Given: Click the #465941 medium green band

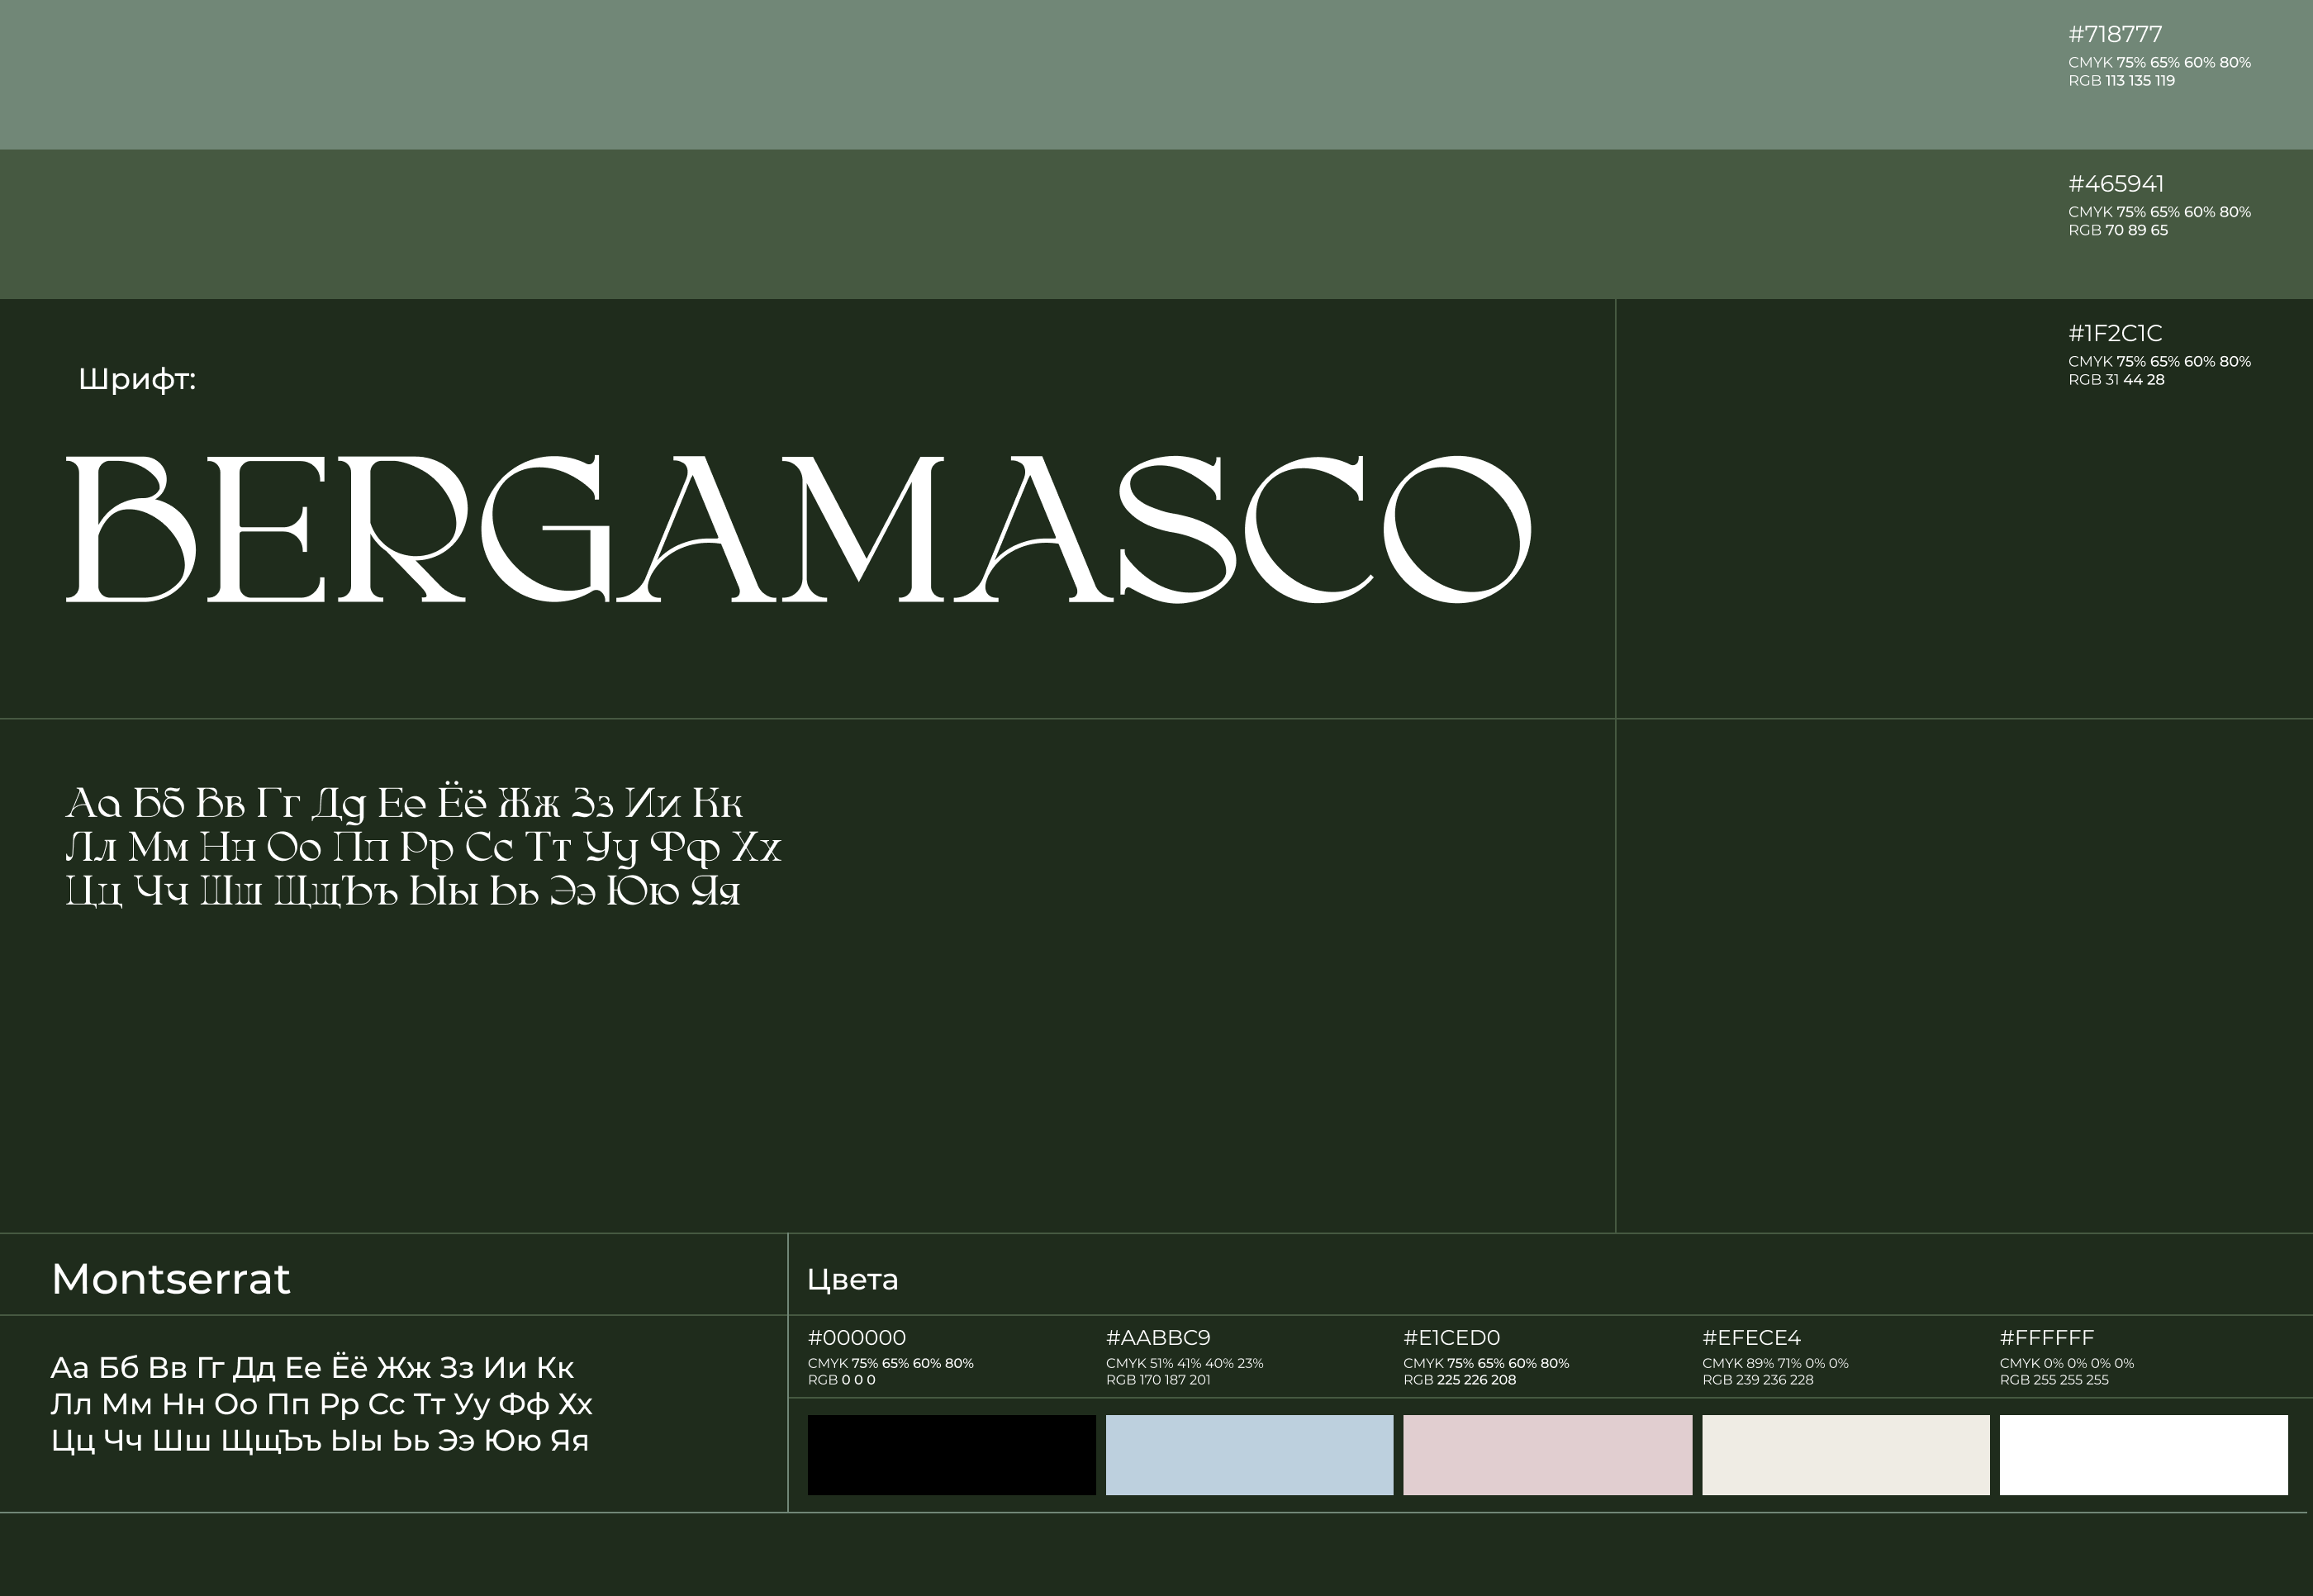Looking at the screenshot, I should pos(1000,224).
